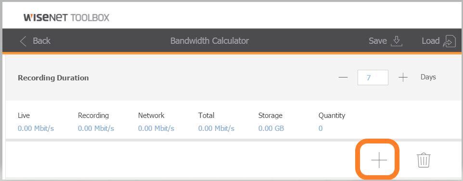Click the Storage 0.00 GB value
This screenshot has width=463, height=181.
[x=271, y=129]
